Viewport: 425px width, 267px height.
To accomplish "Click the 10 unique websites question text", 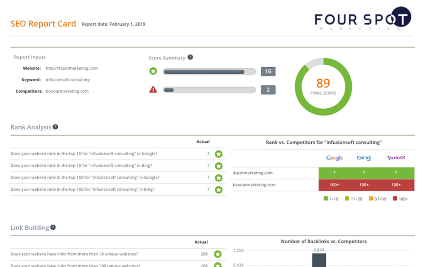I will [x=74, y=254].
